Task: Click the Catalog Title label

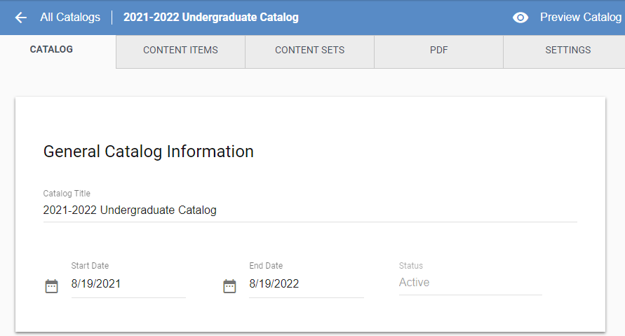Action: pos(67,194)
